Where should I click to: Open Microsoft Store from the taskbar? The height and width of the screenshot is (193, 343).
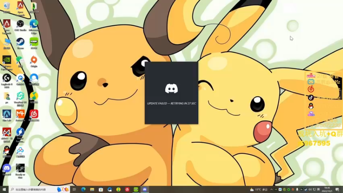pyautogui.click(x=101, y=190)
